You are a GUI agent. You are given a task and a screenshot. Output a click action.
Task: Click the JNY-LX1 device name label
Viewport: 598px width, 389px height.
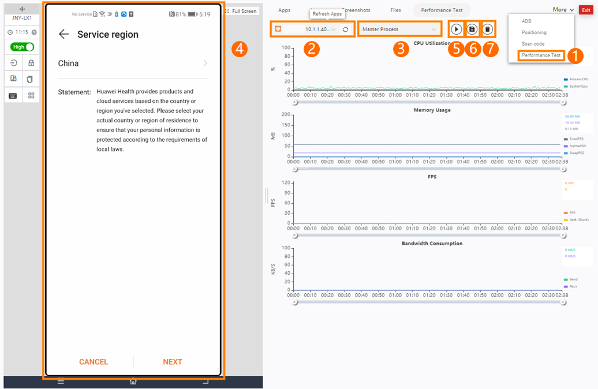(22, 18)
